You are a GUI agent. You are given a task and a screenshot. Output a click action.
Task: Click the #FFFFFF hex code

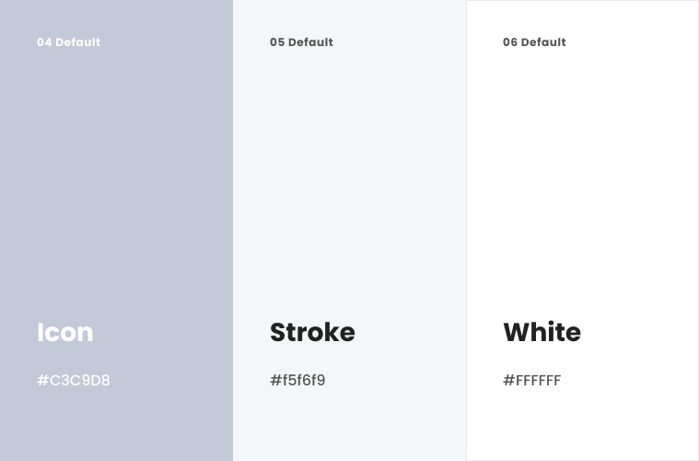click(x=531, y=380)
